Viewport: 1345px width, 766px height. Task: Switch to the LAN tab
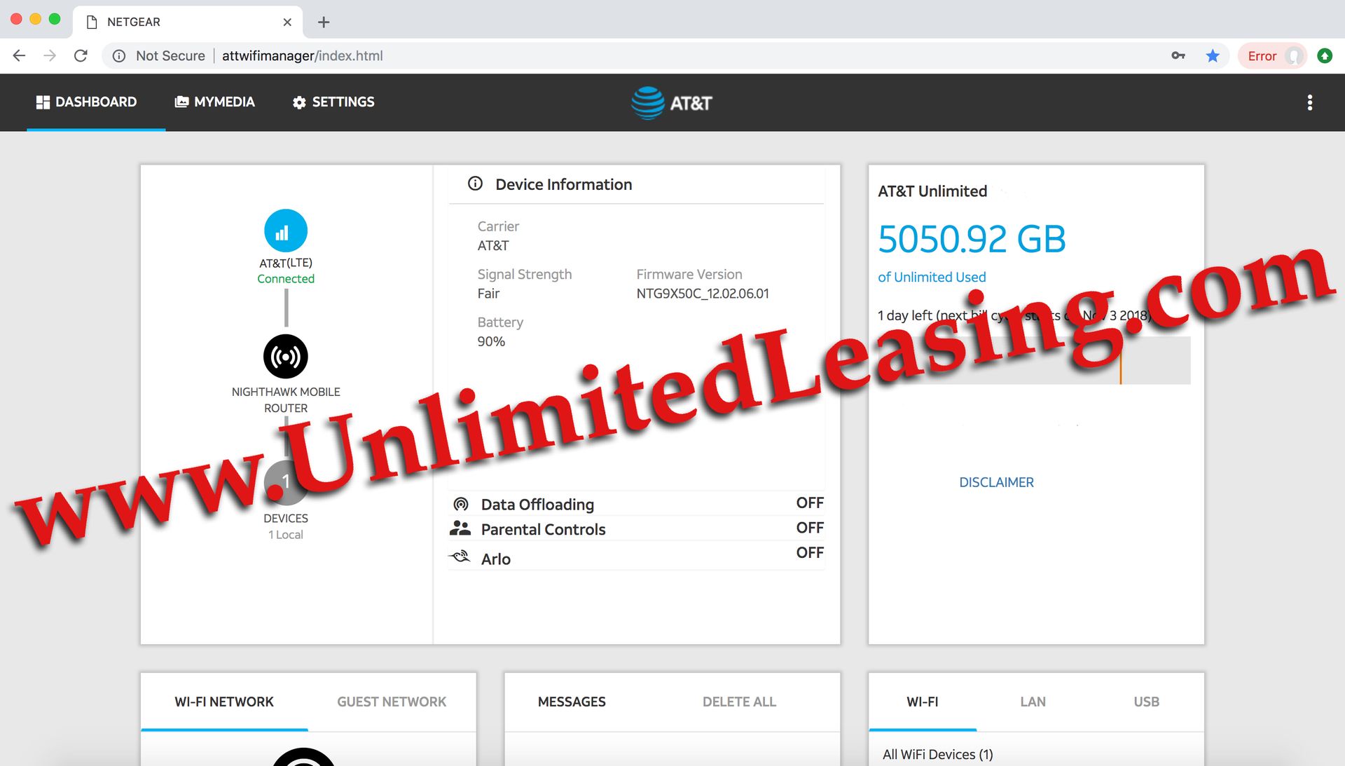click(x=1033, y=702)
